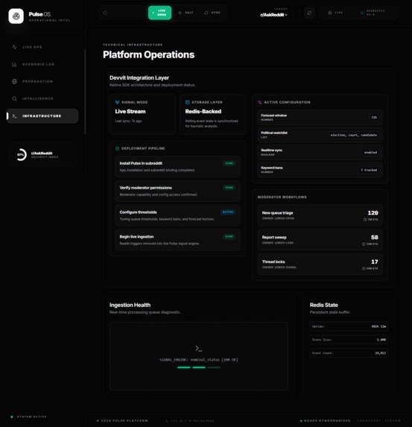Select the Infrastructure sidebar item
412x427 pixels.
[42, 116]
